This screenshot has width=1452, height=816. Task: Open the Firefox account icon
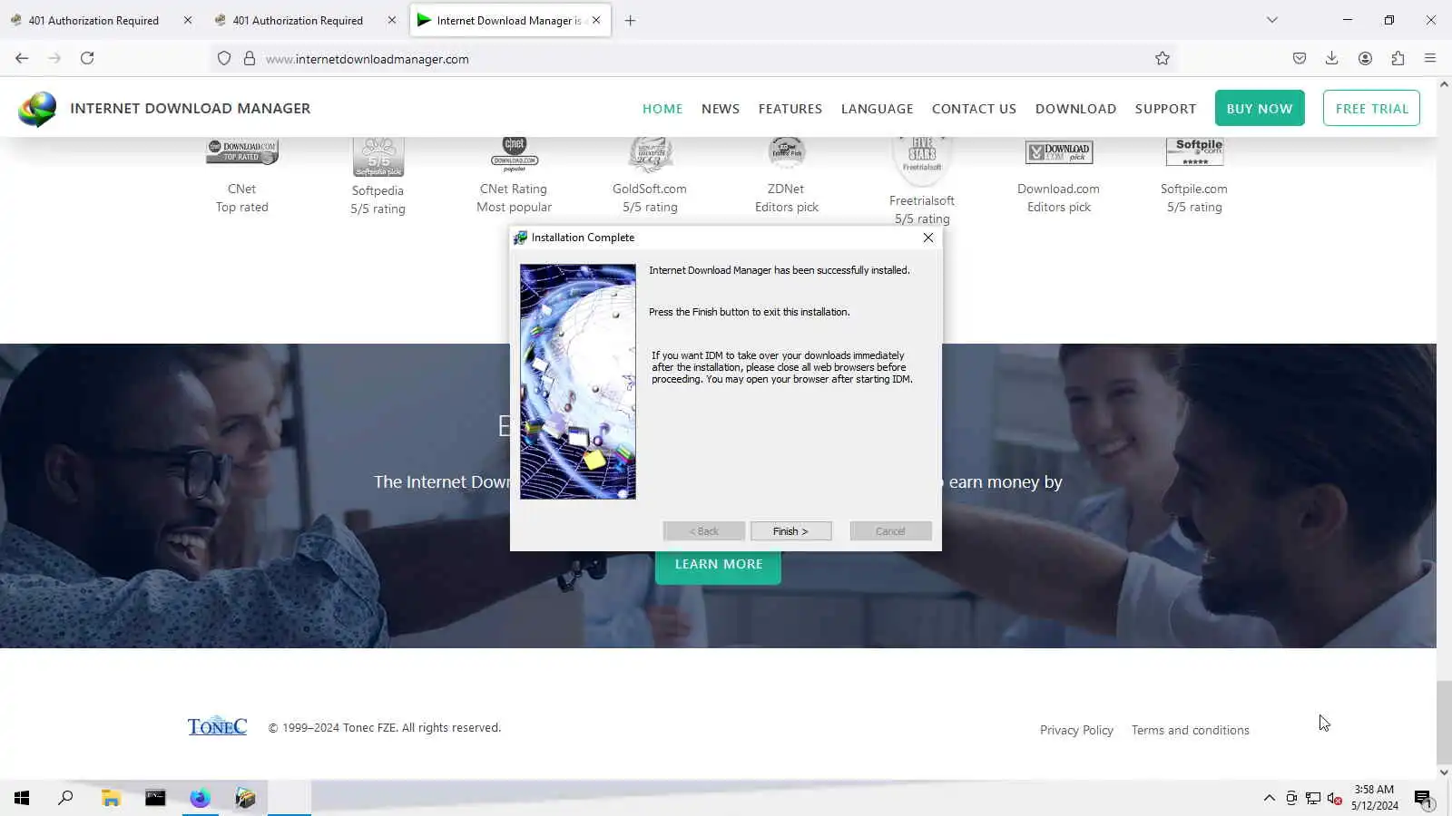tap(1365, 58)
